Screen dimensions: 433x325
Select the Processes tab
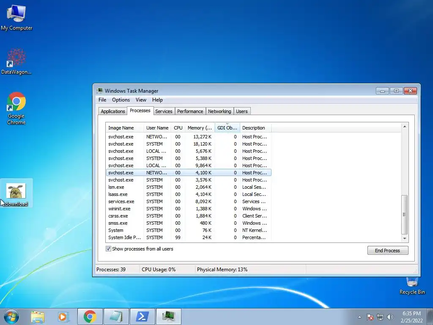tap(140, 110)
